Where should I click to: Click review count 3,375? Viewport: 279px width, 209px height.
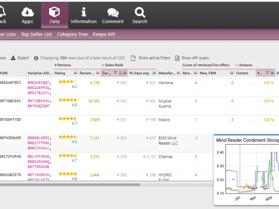click(x=95, y=157)
